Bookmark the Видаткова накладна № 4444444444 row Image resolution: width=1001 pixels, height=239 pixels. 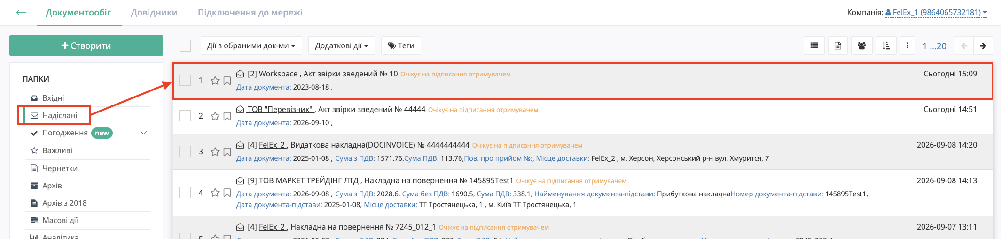pos(227,152)
